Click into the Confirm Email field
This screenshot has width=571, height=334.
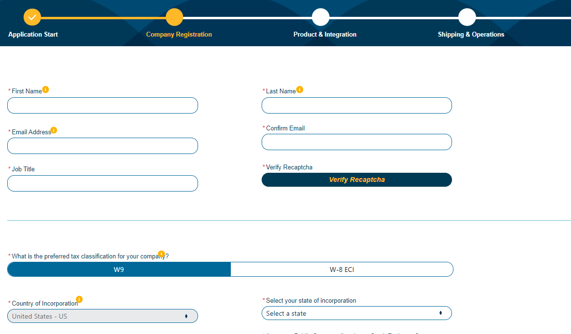[357, 142]
